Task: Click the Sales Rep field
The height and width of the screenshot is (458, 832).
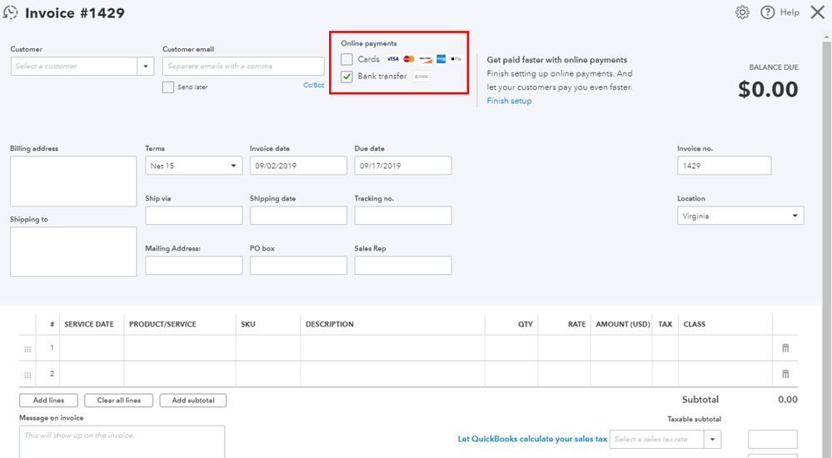Action: tap(403, 266)
